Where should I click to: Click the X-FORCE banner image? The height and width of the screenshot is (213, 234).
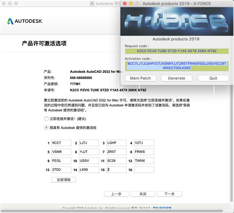click(x=177, y=21)
